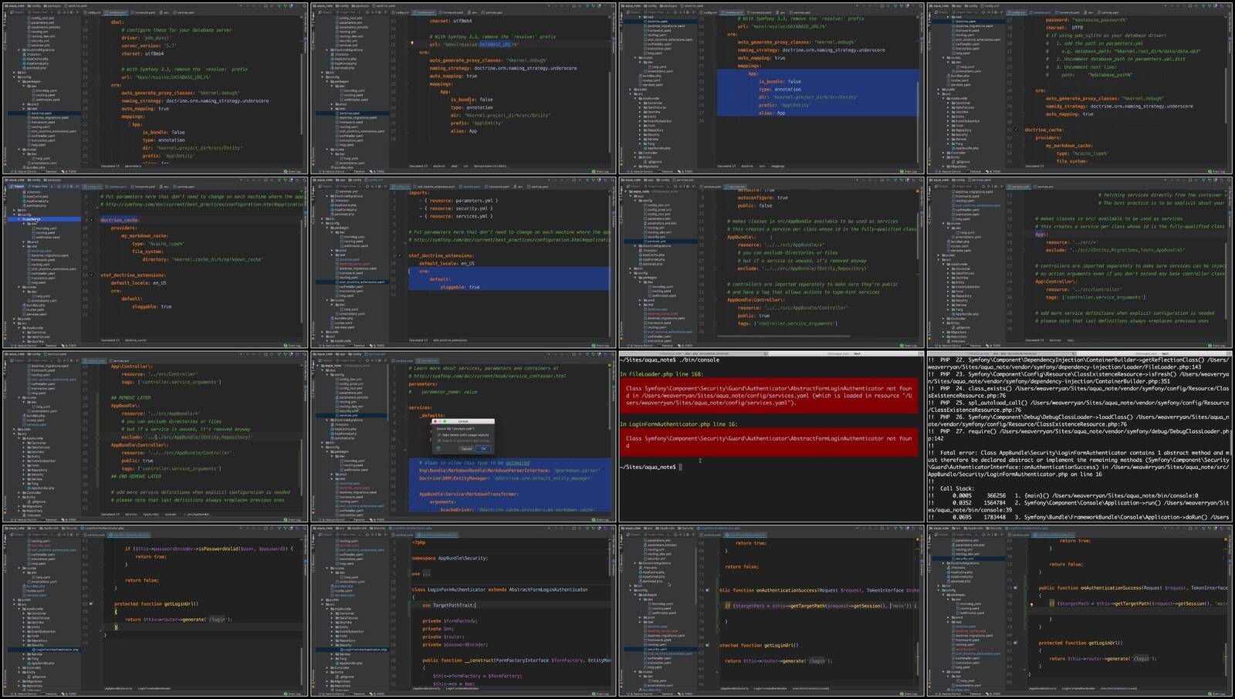The height and width of the screenshot is (699, 1235).
Task: Open the thumbnail showing red terminal errors
Action: (771, 436)
